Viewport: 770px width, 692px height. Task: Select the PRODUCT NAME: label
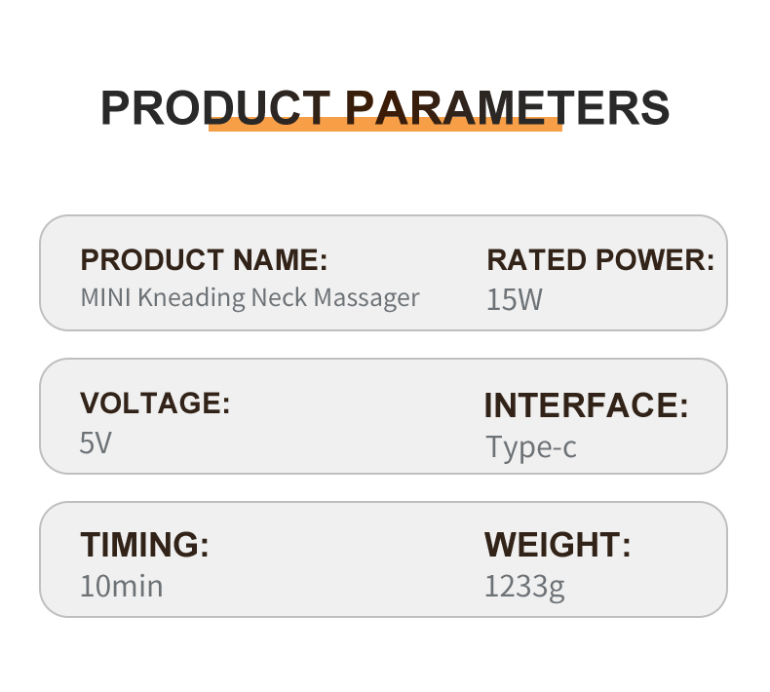[204, 260]
